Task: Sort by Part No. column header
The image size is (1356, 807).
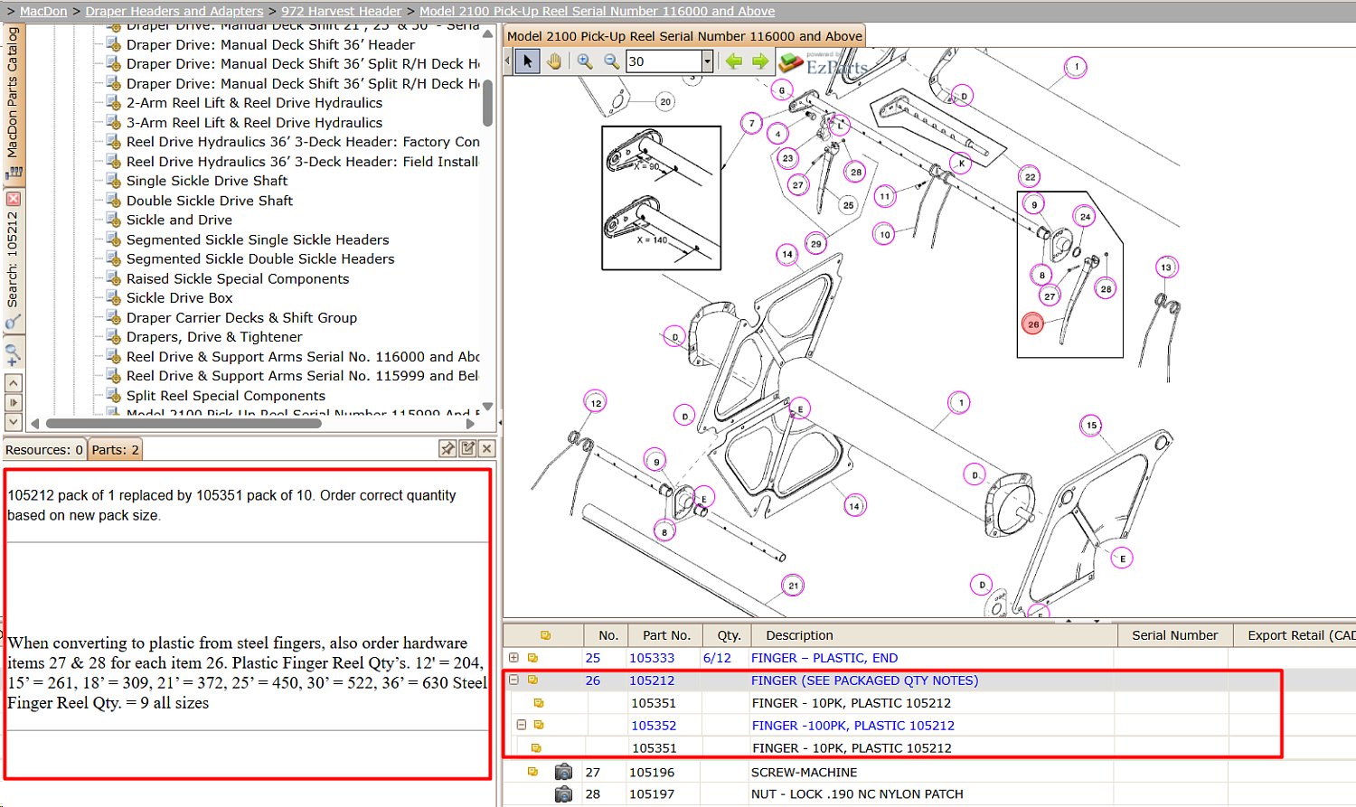Action: click(666, 635)
